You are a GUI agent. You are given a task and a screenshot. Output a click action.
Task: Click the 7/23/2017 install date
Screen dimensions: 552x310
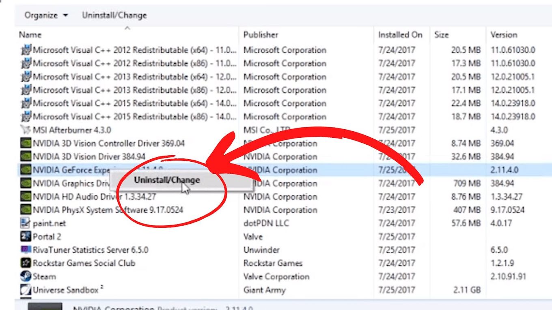pyautogui.click(x=397, y=210)
